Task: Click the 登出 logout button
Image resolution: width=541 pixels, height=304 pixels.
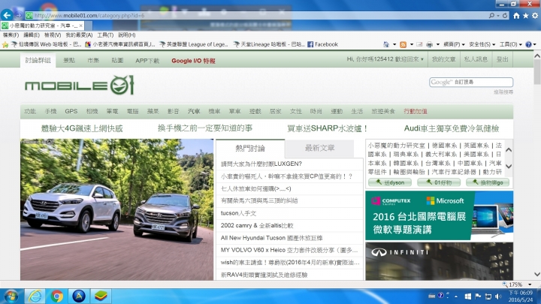Action: (503, 59)
